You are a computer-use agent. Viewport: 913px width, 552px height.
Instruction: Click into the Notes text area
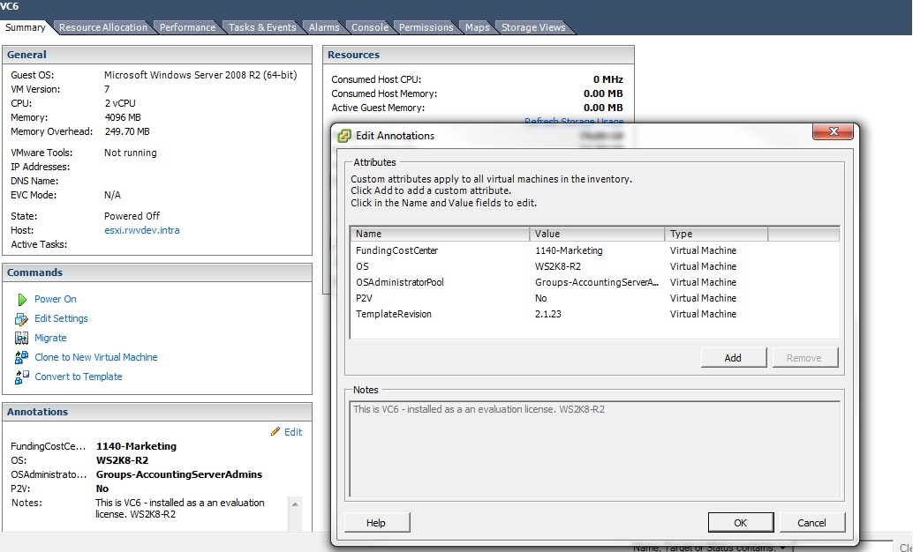(x=594, y=448)
